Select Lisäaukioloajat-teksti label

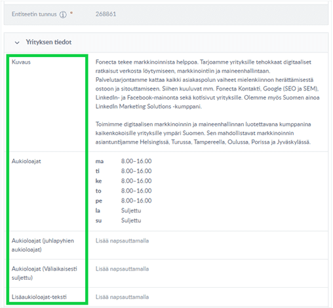tap(39, 297)
